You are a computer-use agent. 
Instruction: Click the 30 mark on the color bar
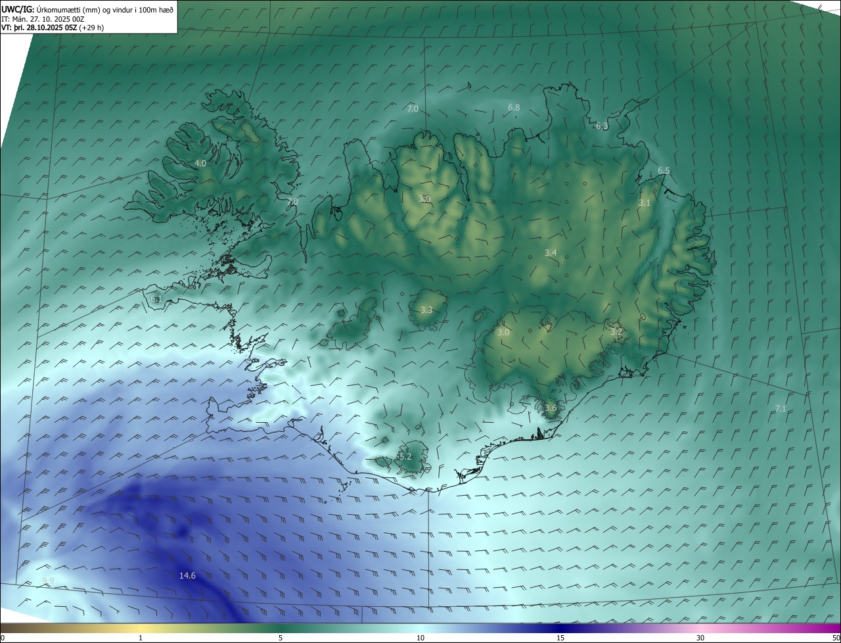tap(700, 638)
